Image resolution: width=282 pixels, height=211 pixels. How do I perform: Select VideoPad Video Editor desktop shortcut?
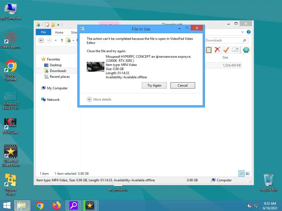11,156
